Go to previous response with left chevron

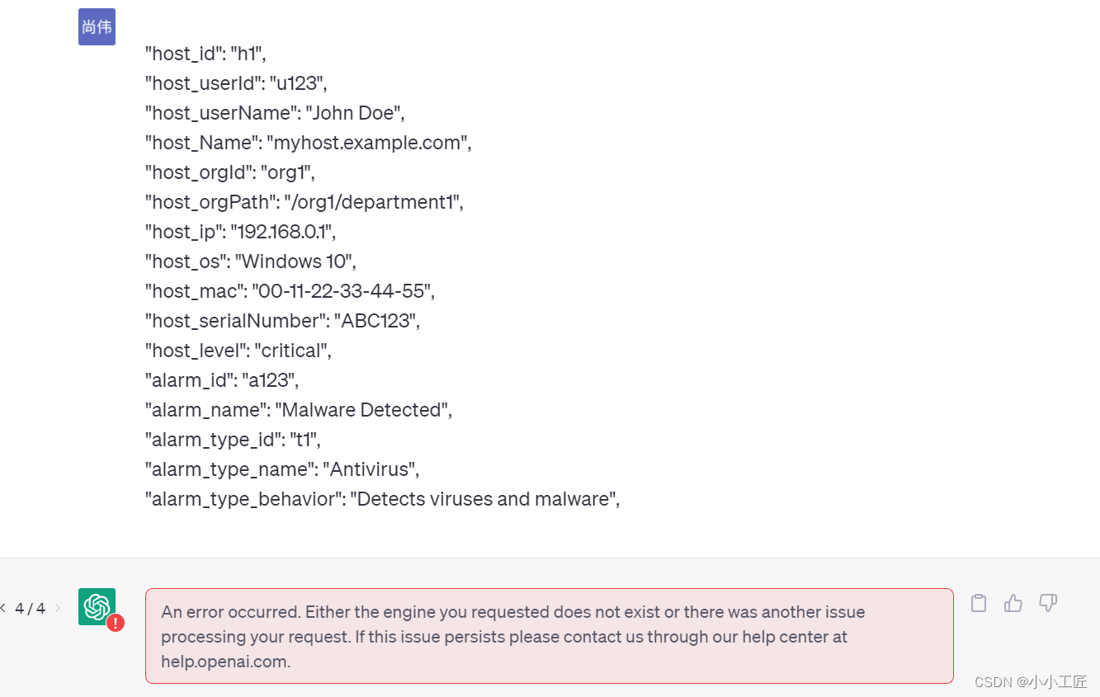pos(3,609)
